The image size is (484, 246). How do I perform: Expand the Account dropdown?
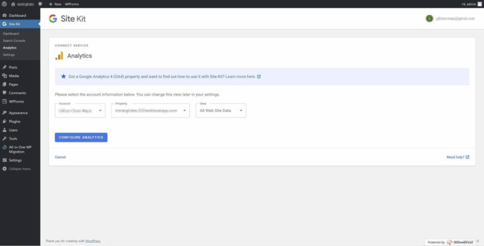[80, 110]
